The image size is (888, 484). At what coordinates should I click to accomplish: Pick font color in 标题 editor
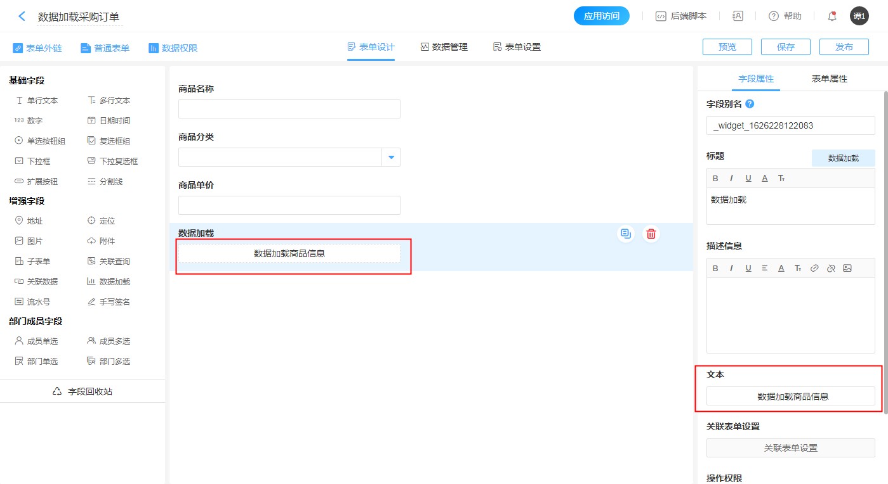click(x=765, y=179)
